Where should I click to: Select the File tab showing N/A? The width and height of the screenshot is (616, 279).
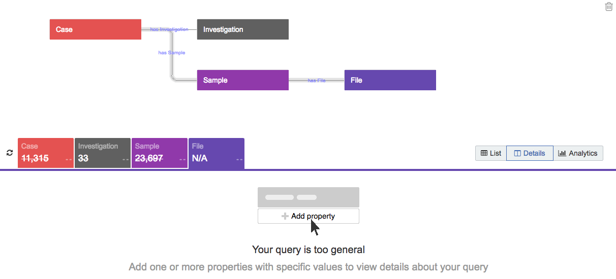[217, 153]
